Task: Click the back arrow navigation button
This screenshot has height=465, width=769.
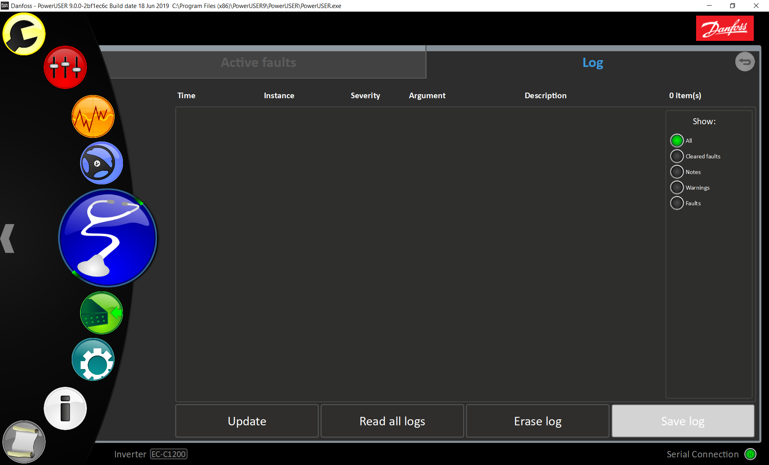Action: click(x=745, y=61)
